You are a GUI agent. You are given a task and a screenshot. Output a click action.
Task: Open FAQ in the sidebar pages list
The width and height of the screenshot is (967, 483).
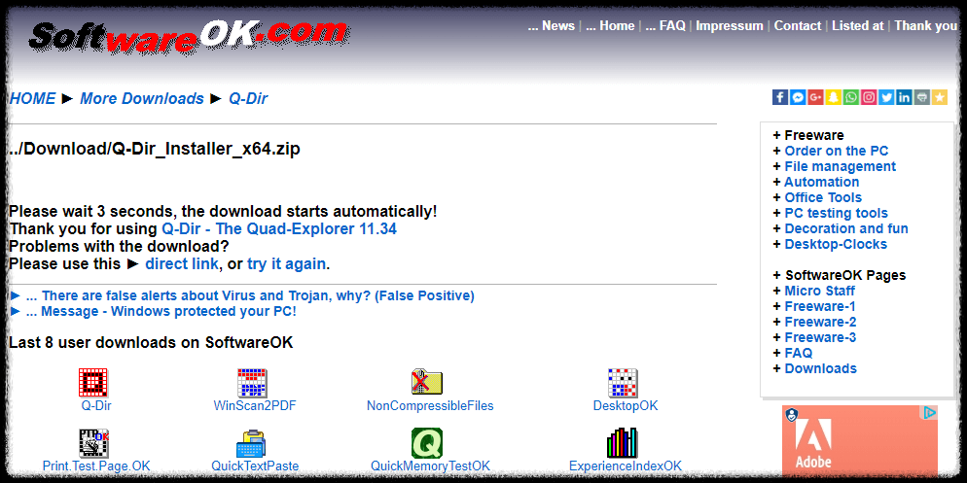tap(799, 353)
